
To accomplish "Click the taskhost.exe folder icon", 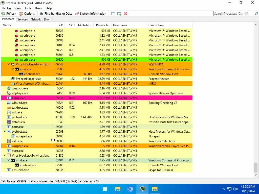I will pos(9,108).
